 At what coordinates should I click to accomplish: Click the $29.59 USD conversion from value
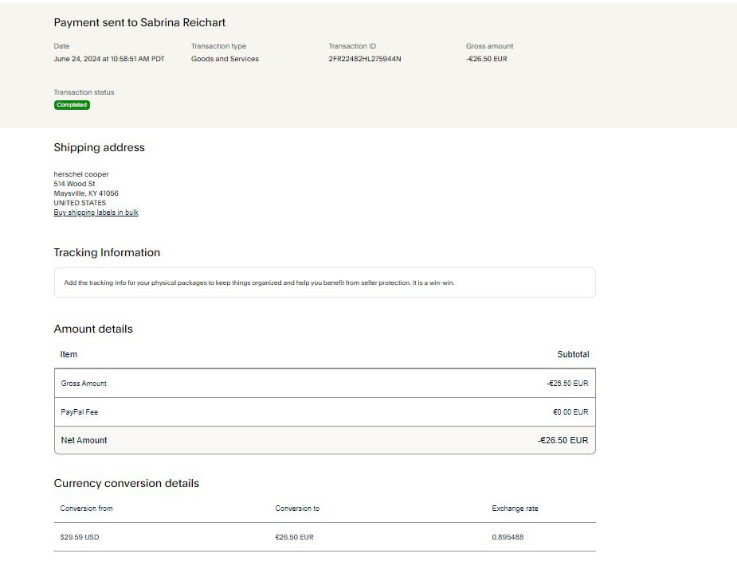(x=80, y=537)
